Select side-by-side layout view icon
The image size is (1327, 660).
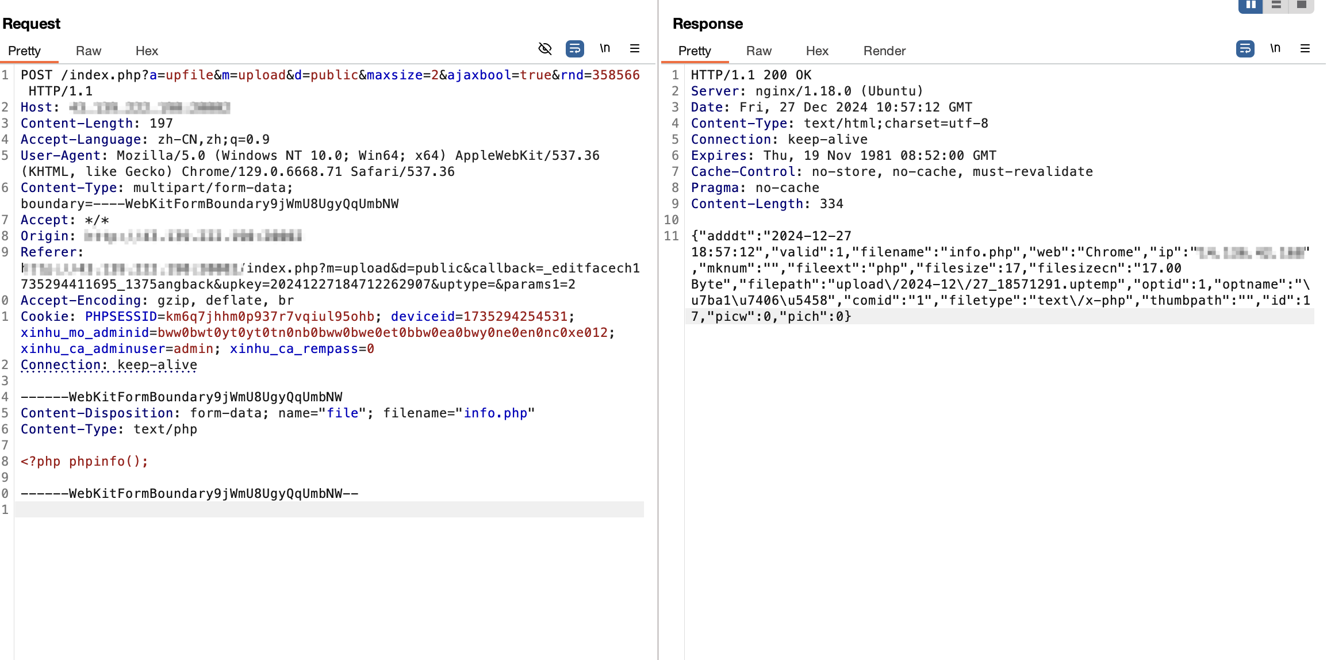click(x=1251, y=5)
